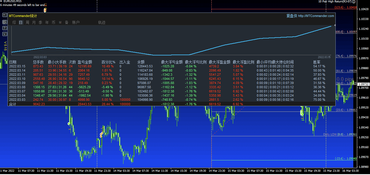Open the http://MTCommander.com link
This screenshot has height=175, width=370.
click(x=316, y=16)
